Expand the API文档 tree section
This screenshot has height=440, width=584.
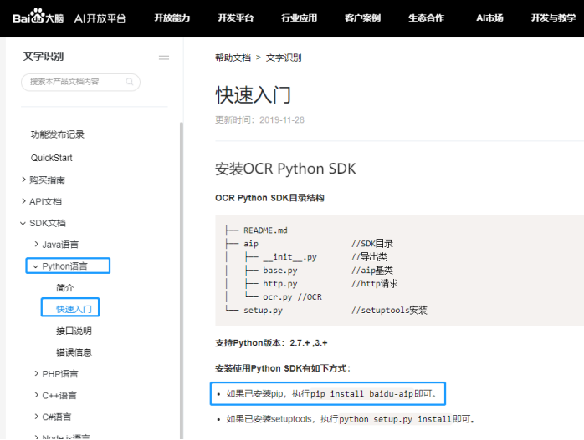tap(23, 201)
